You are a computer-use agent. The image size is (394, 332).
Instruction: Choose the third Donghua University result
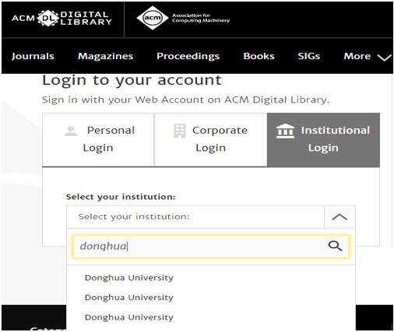(129, 317)
